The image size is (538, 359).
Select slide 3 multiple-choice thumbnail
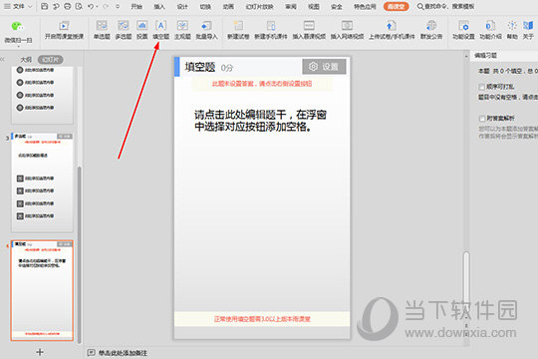(x=42, y=181)
